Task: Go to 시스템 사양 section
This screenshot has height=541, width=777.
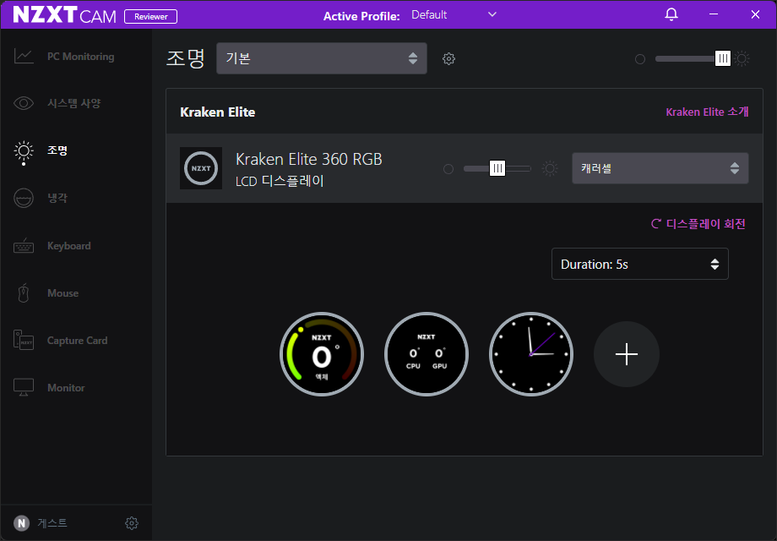Action: [73, 103]
